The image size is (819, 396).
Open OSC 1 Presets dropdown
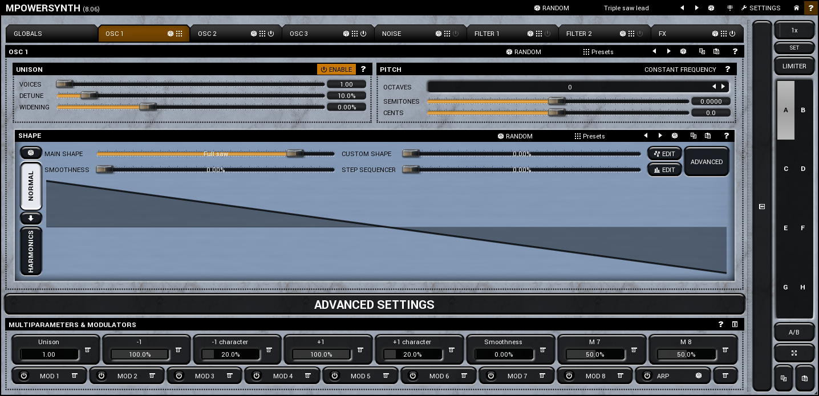598,51
